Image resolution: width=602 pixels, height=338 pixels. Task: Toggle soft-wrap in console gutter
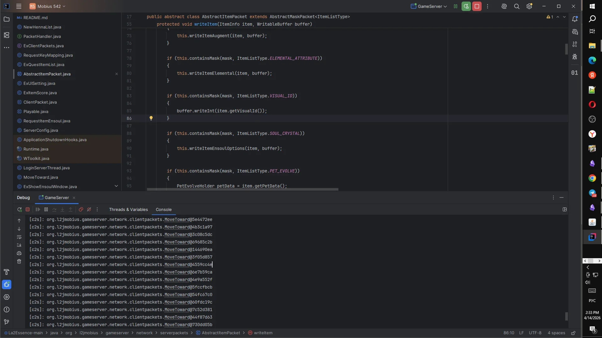[x=19, y=237]
